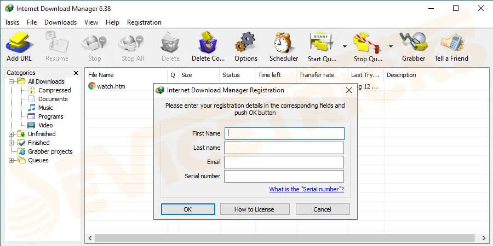
Task: Sort by Q column header
Action: [173, 75]
